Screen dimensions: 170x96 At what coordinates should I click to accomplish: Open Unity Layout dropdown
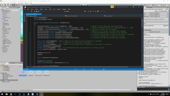165,5
